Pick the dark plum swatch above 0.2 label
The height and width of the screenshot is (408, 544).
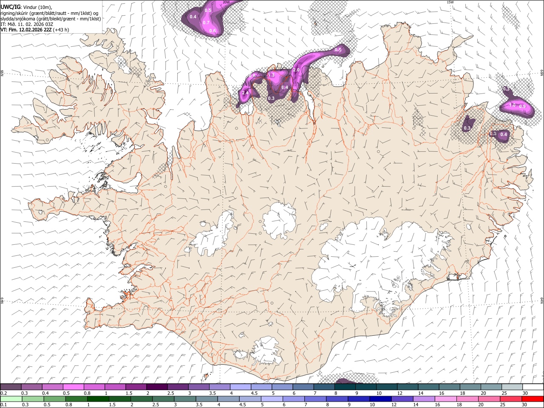tap(11, 387)
